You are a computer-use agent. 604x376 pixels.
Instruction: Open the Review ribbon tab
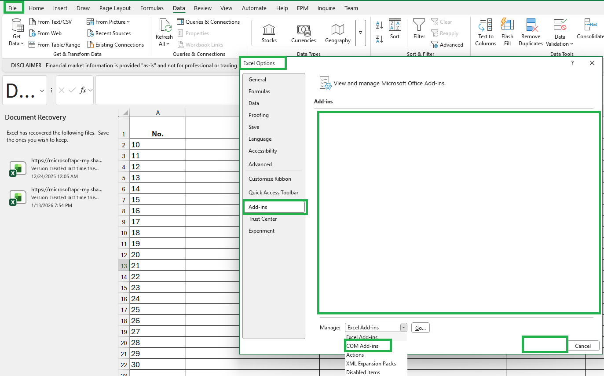[x=202, y=8]
